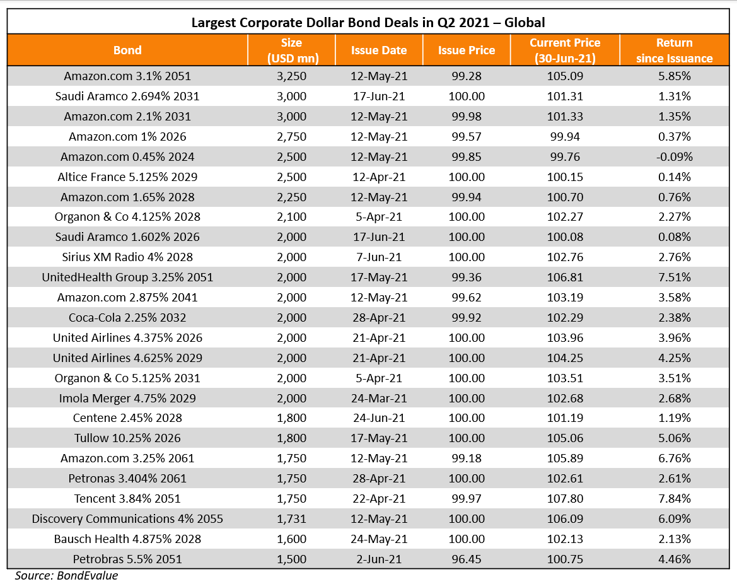Viewport: 737px width, 584px height.
Task: Select the issue date '24-May-21'
Action: coord(379,539)
